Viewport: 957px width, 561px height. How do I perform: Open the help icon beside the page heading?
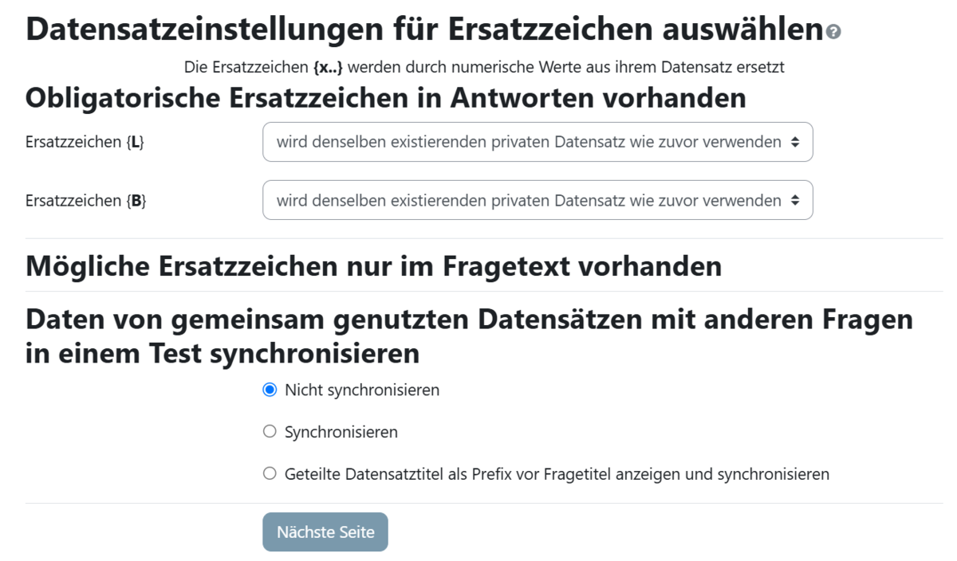pos(834,33)
